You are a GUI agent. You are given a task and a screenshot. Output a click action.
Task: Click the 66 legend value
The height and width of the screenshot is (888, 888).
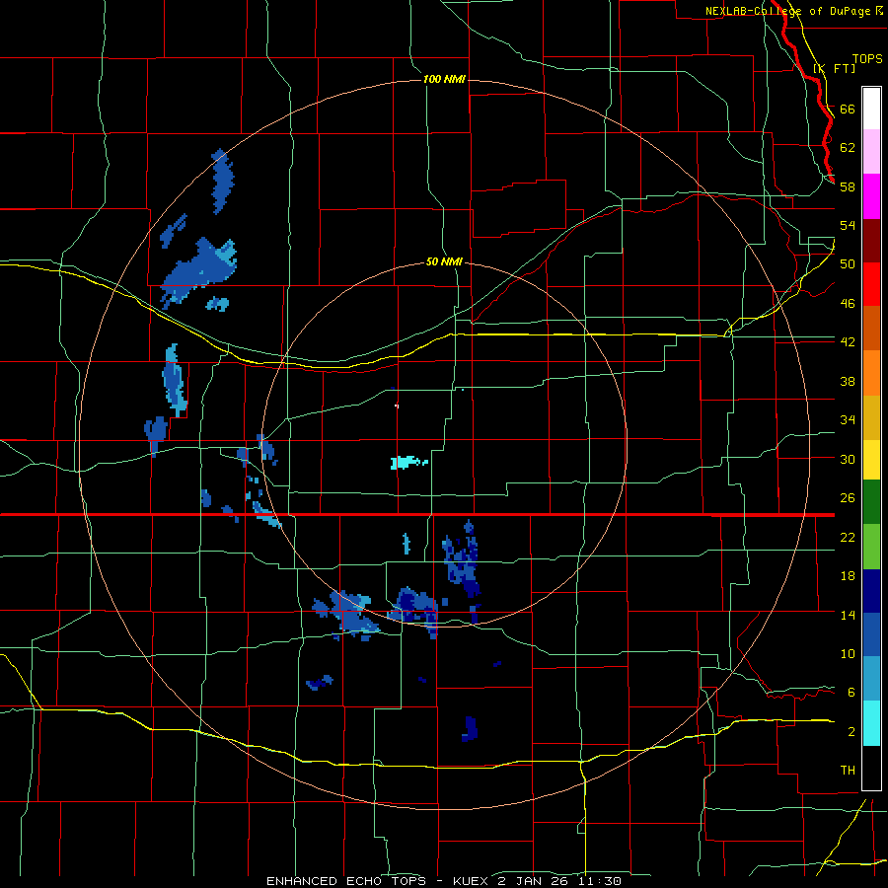click(x=848, y=109)
